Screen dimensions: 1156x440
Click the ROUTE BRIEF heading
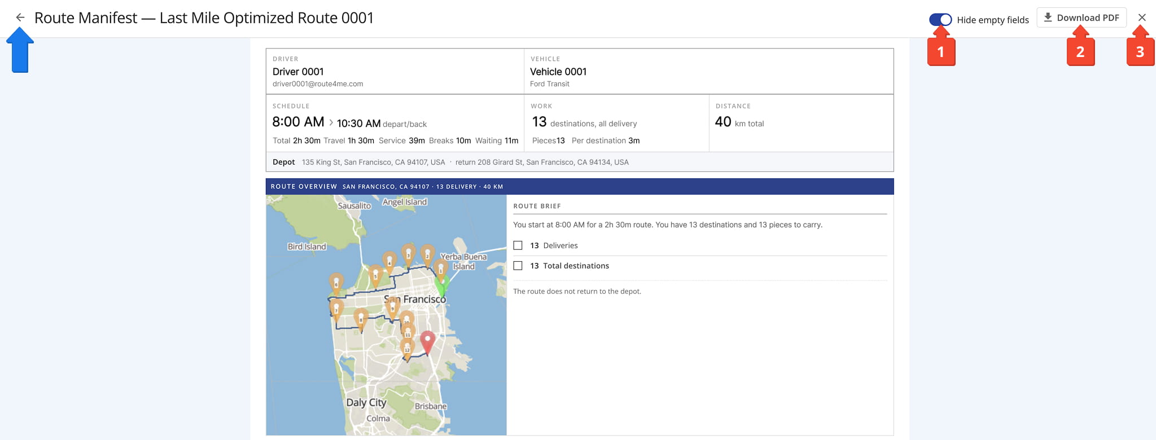click(x=537, y=206)
